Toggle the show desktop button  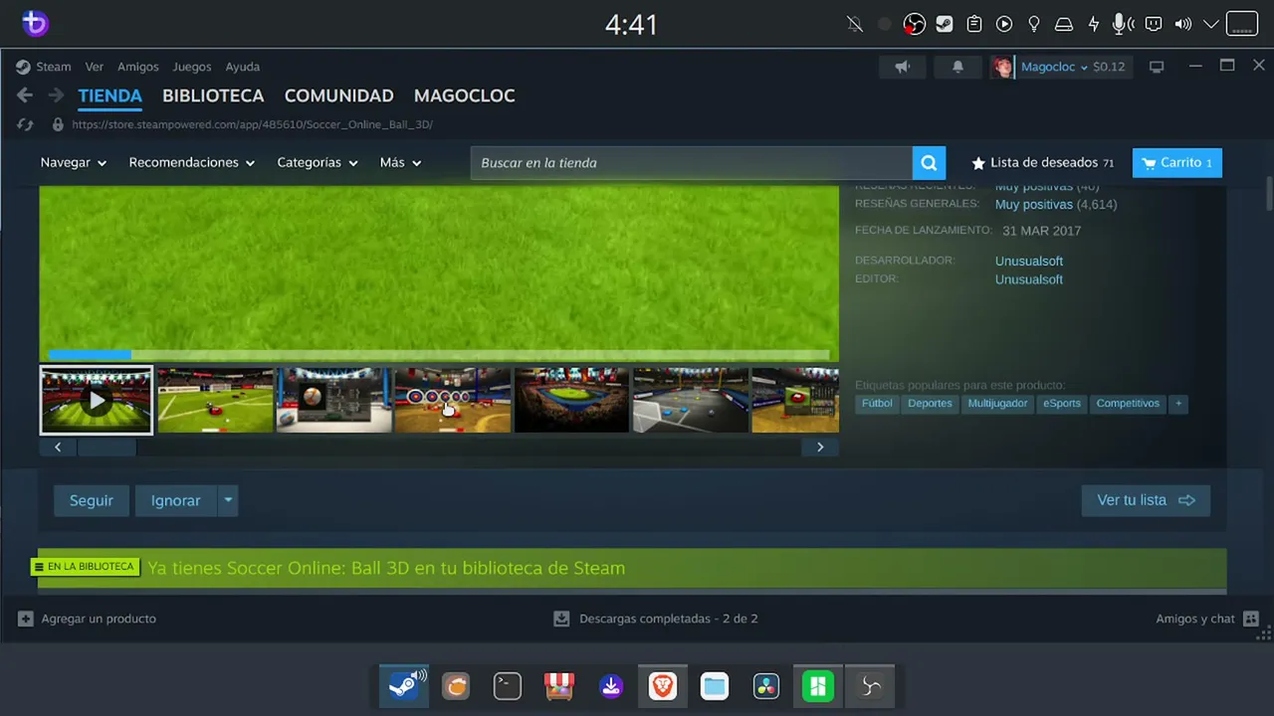[x=1242, y=24]
